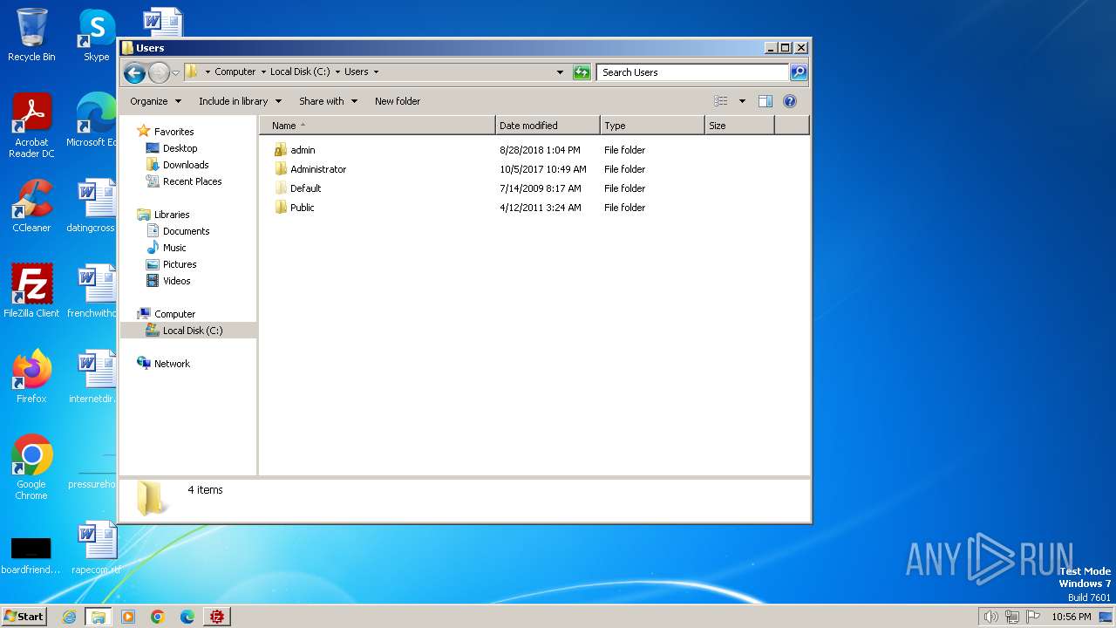Screen dimensions: 1116x628
Task: Sort by the Name column header
Action: click(378, 126)
